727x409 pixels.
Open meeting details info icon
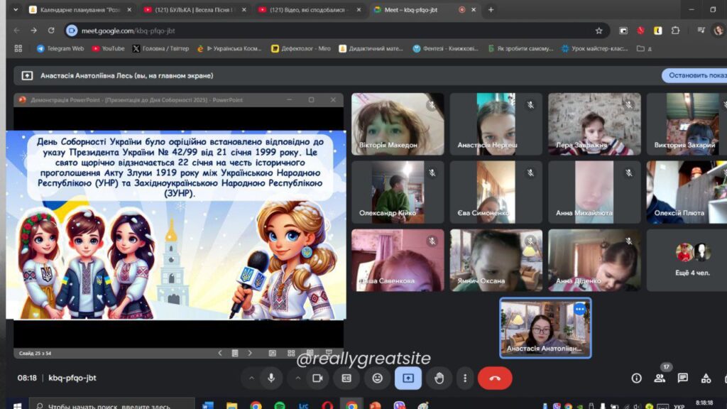[636, 378]
